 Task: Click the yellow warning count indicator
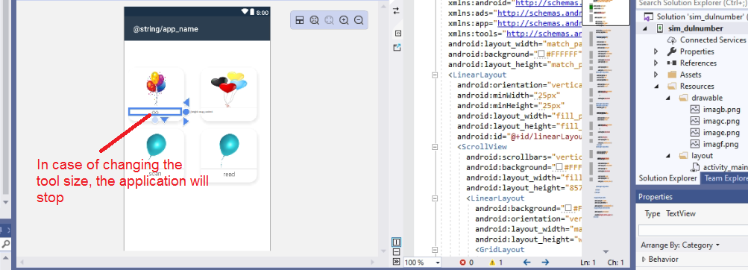tap(496, 263)
